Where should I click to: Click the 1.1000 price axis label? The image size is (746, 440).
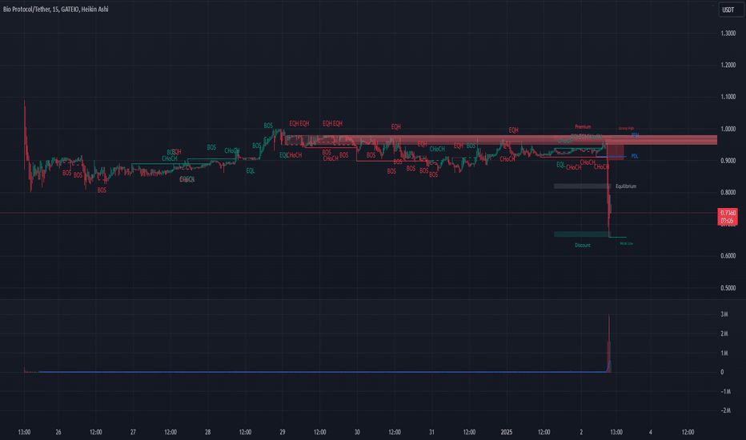pyautogui.click(x=728, y=97)
